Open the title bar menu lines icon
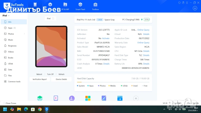The image size is (201, 113). [187, 3]
